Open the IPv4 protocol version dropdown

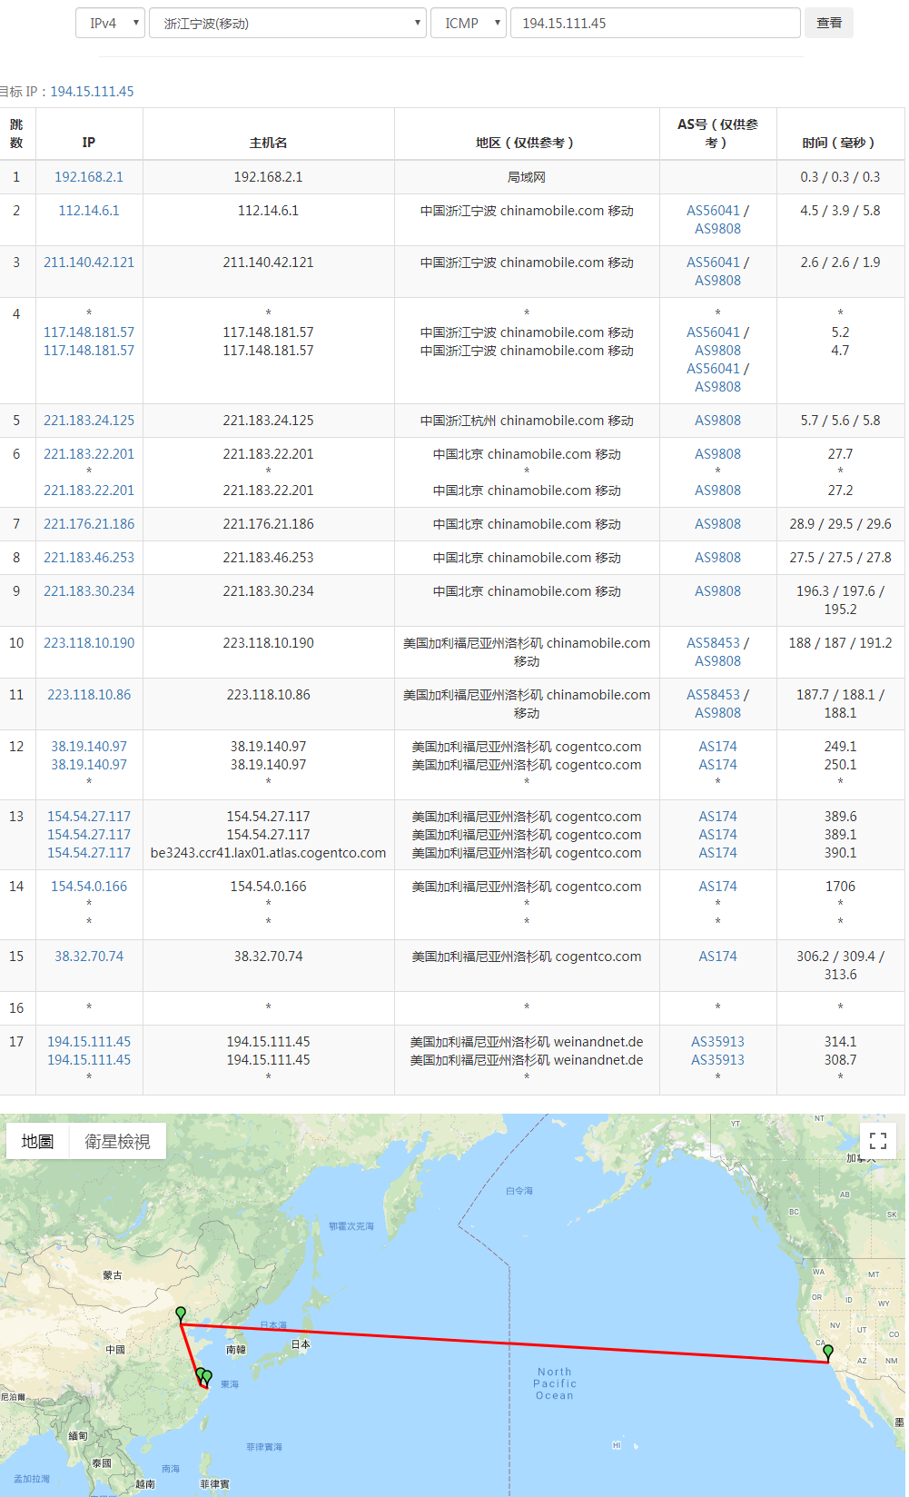tap(111, 23)
